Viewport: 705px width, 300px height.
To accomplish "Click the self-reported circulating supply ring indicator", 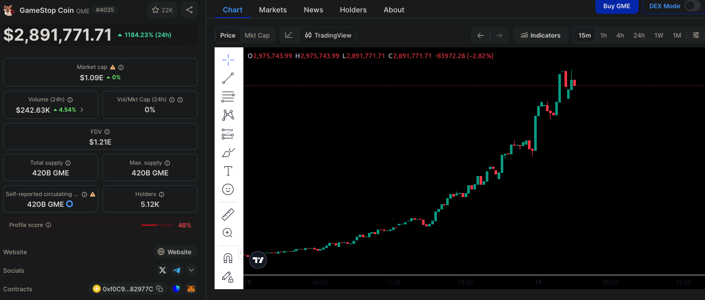I will pos(70,204).
